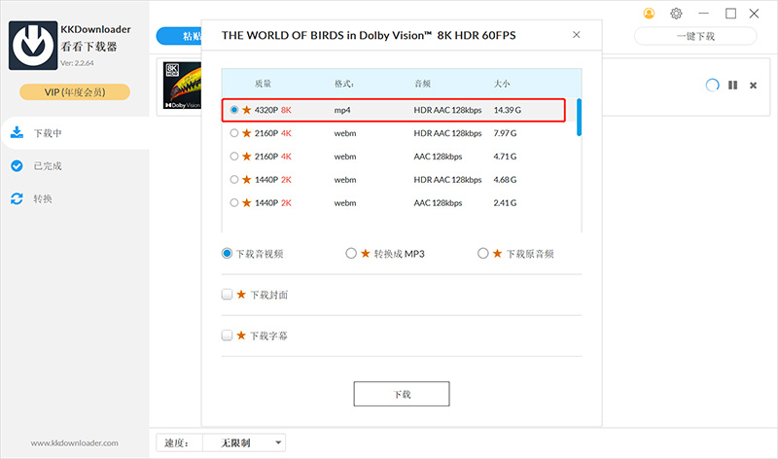Enable the 下载封面 checkbox
The height and width of the screenshot is (459, 778).
tap(228, 295)
